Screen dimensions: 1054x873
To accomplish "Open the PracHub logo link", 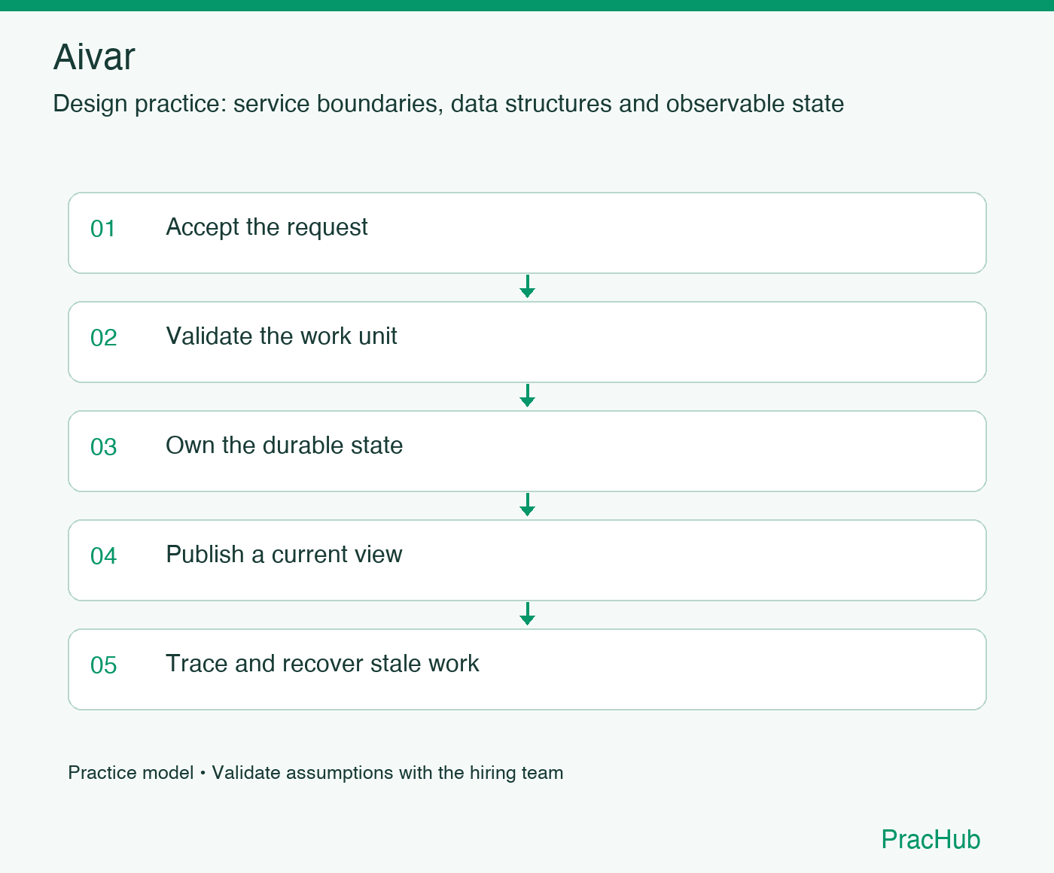I will coord(931,839).
